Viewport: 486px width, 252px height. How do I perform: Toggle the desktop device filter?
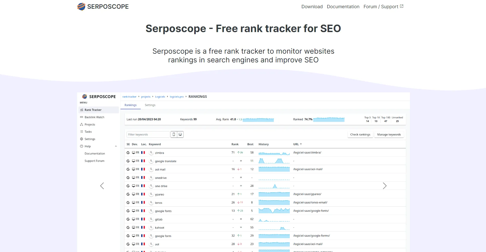[x=180, y=134]
